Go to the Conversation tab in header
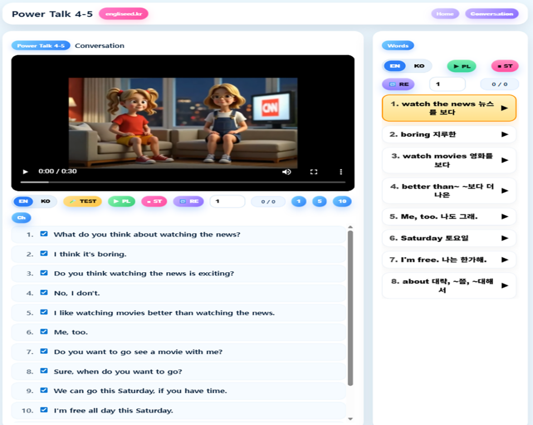 (x=491, y=14)
